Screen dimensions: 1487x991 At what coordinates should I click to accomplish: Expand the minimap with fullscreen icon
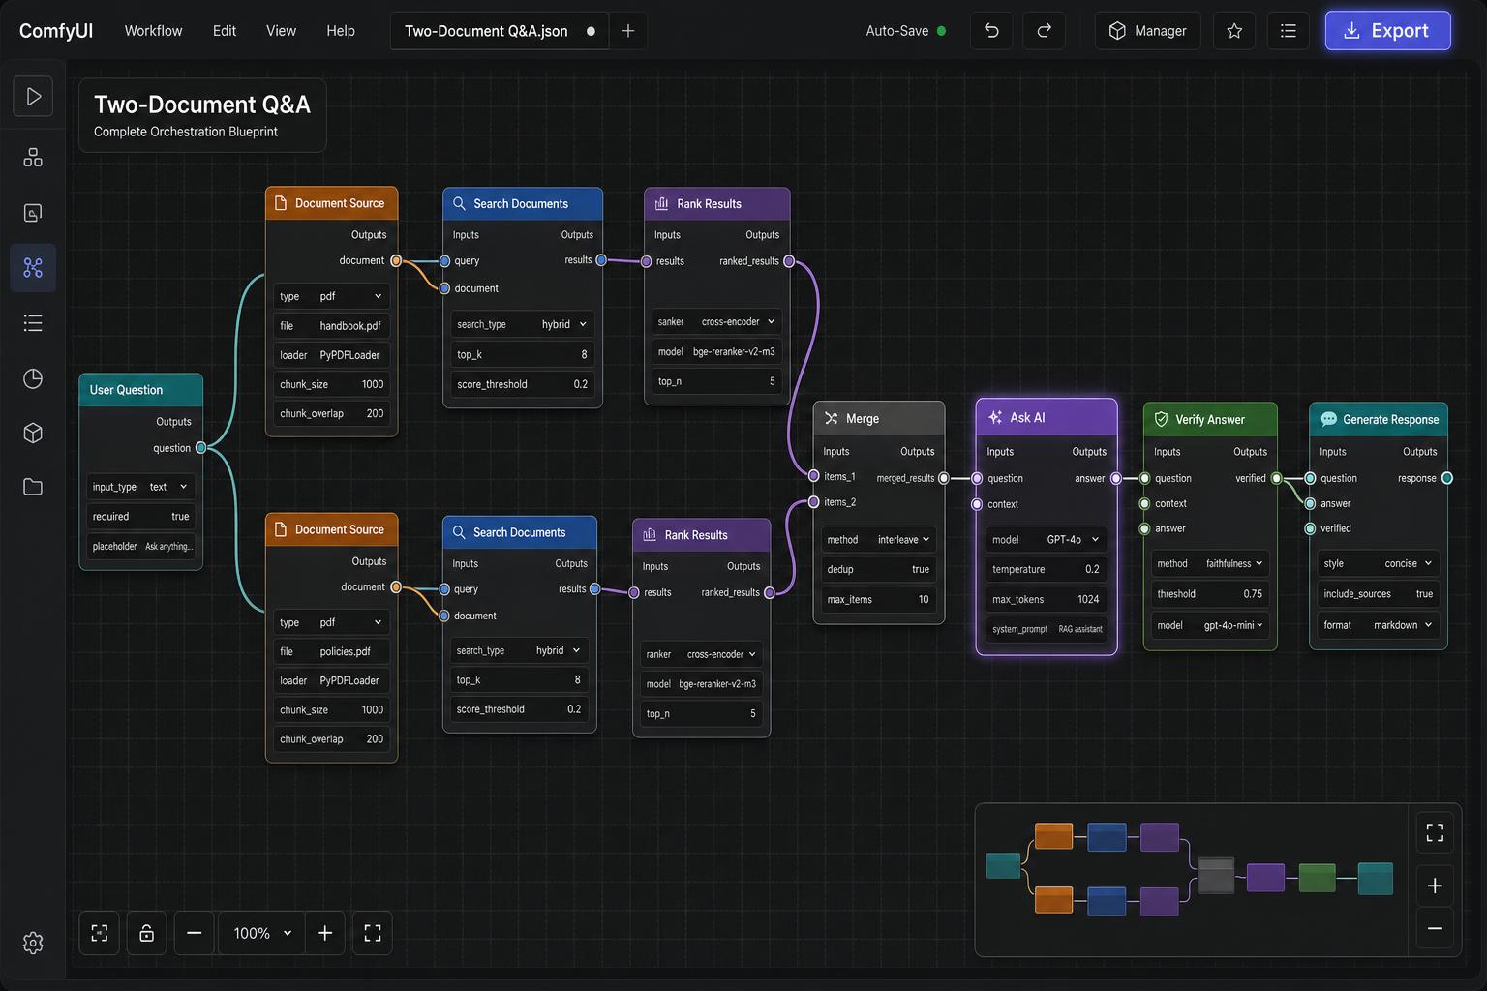click(x=1435, y=832)
